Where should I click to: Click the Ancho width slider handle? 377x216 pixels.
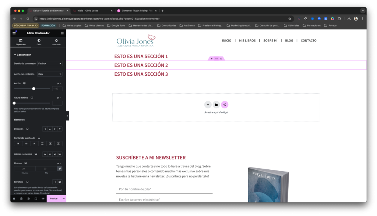coord(34,89)
